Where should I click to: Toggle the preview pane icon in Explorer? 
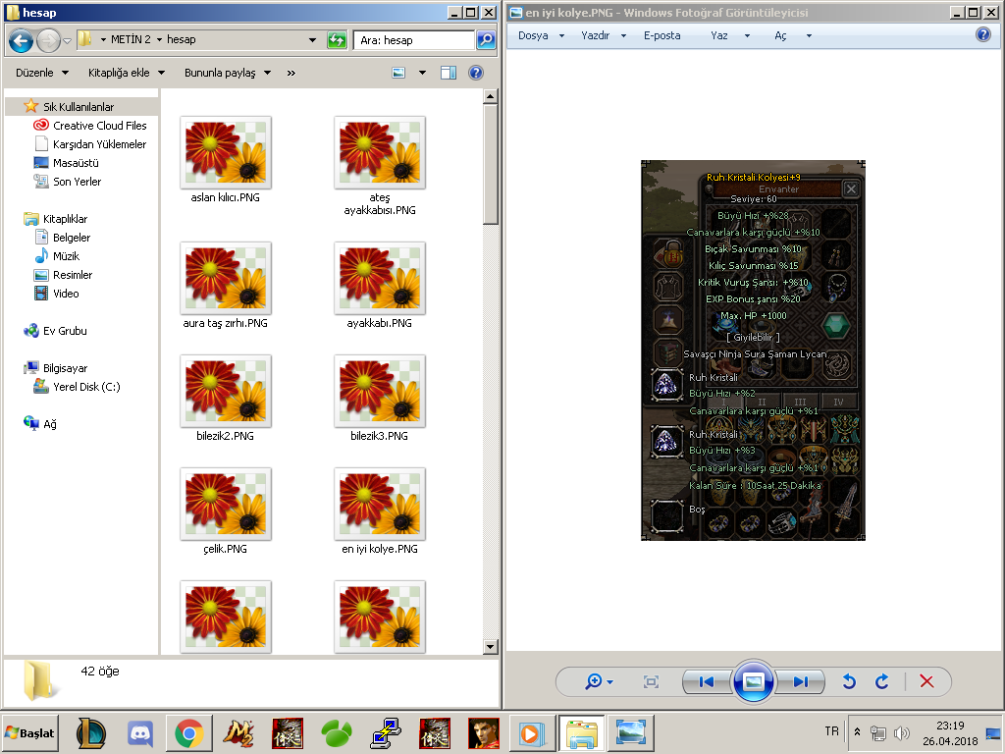point(449,73)
